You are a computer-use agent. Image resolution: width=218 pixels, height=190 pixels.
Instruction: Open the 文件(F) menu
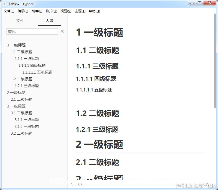9,11
